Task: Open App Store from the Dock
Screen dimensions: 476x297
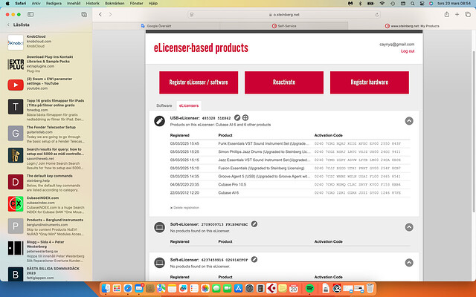Action: (238, 288)
